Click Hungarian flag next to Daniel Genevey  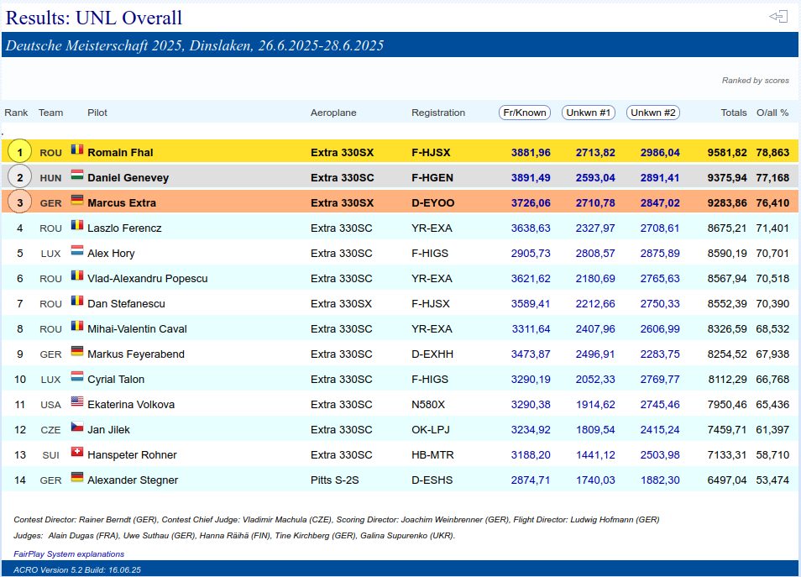77,175
